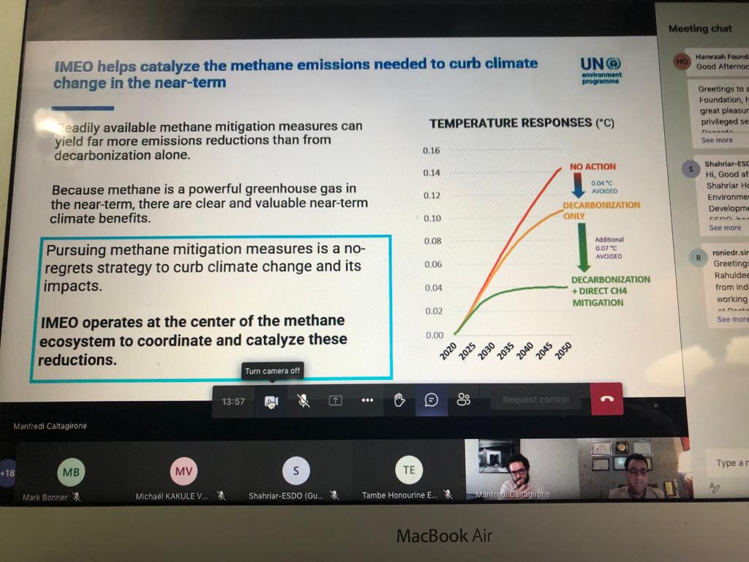
Task: Hang up with the red button
Action: (x=606, y=399)
